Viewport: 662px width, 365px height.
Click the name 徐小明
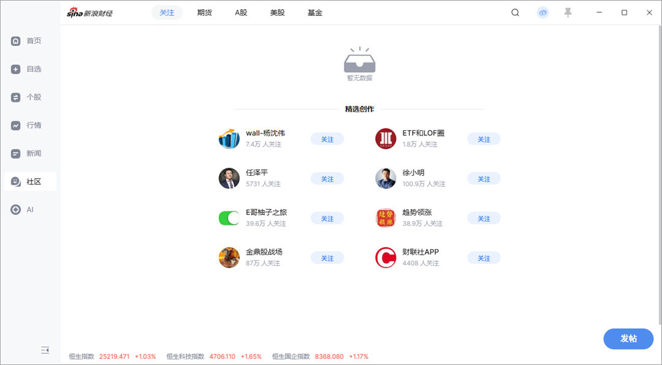click(x=413, y=173)
